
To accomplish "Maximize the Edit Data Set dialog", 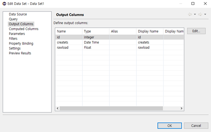I will pyautogui.click(x=193, y=4).
